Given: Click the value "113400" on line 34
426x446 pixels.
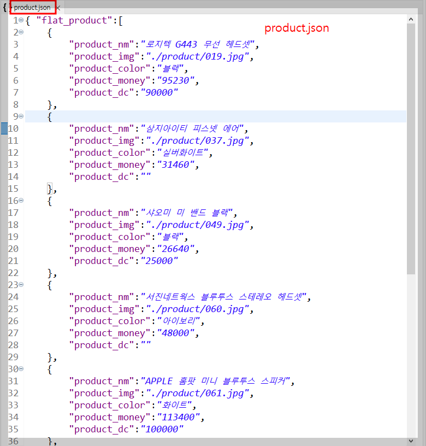Looking at the screenshot, I should point(178,417).
